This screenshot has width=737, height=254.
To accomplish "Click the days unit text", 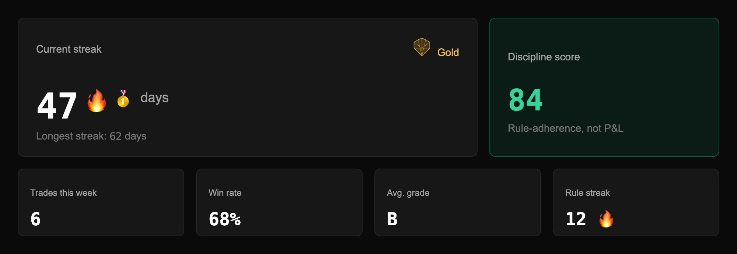I will (154, 98).
